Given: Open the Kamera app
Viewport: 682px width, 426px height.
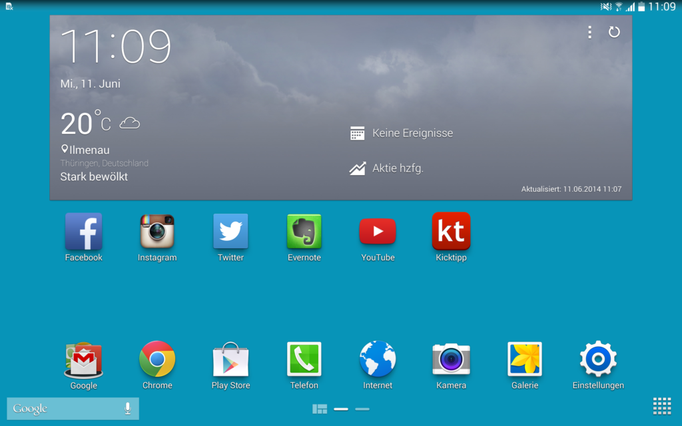Looking at the screenshot, I should point(451,359).
